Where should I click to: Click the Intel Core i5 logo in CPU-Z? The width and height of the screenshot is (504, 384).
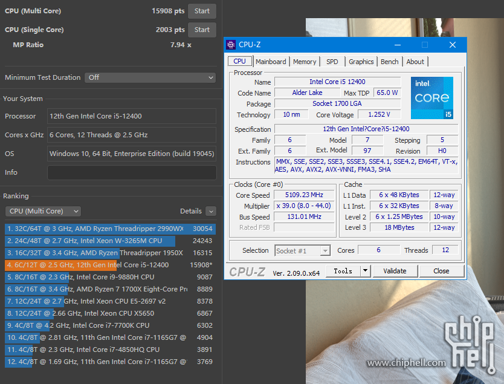pyautogui.click(x=432, y=98)
